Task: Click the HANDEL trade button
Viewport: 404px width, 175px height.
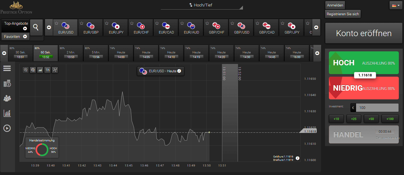Action: tap(364, 134)
